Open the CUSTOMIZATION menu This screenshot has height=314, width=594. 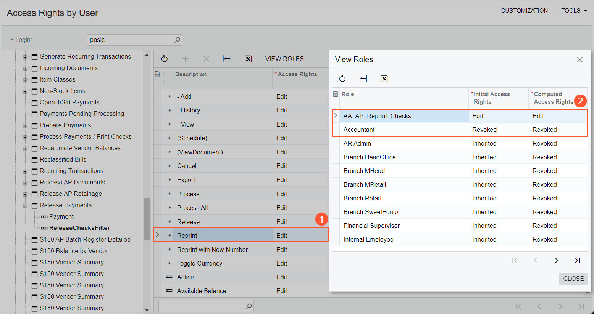pos(524,11)
